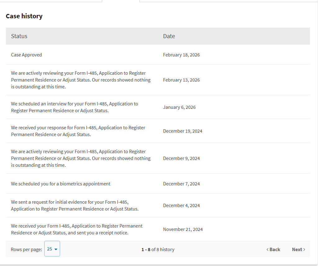318x266 pixels.
Task: Select the receipt notice status entry
Action: [x=77, y=229]
